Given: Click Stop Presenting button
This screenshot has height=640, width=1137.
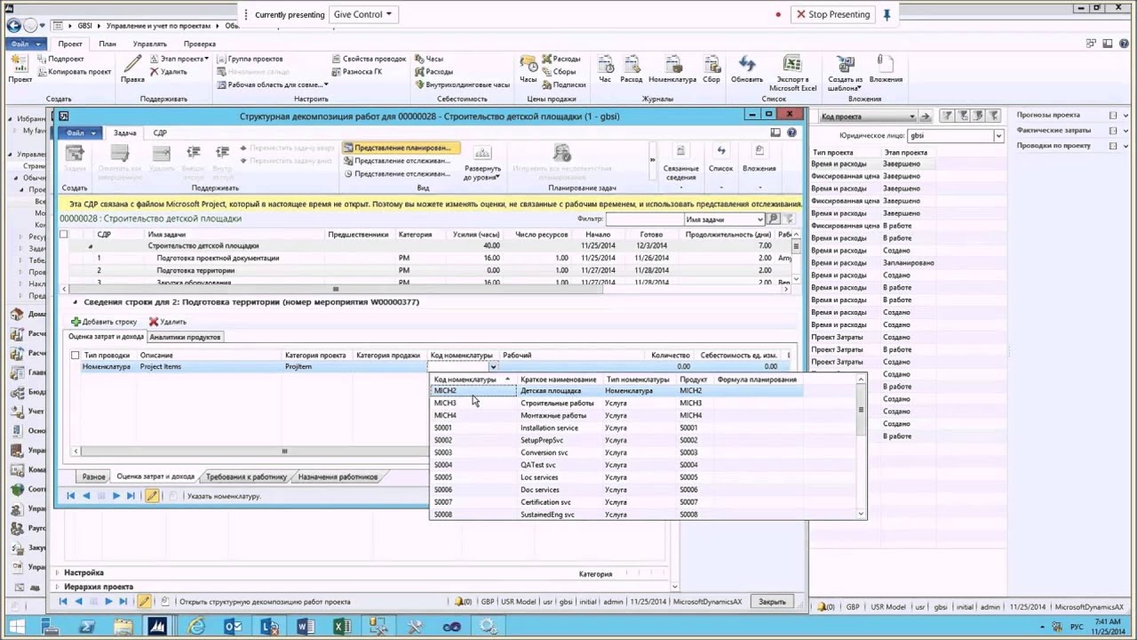Looking at the screenshot, I should pyautogui.click(x=832, y=14).
